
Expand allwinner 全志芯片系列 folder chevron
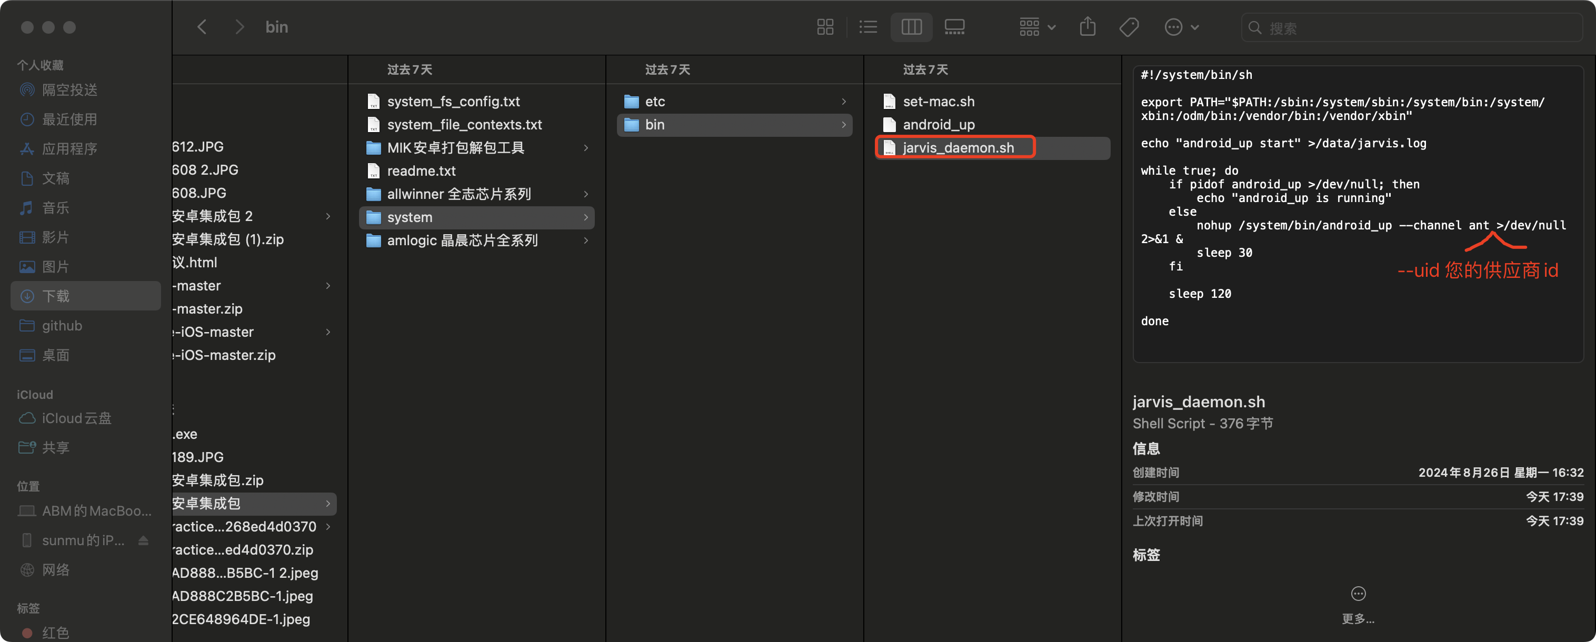coord(585,194)
